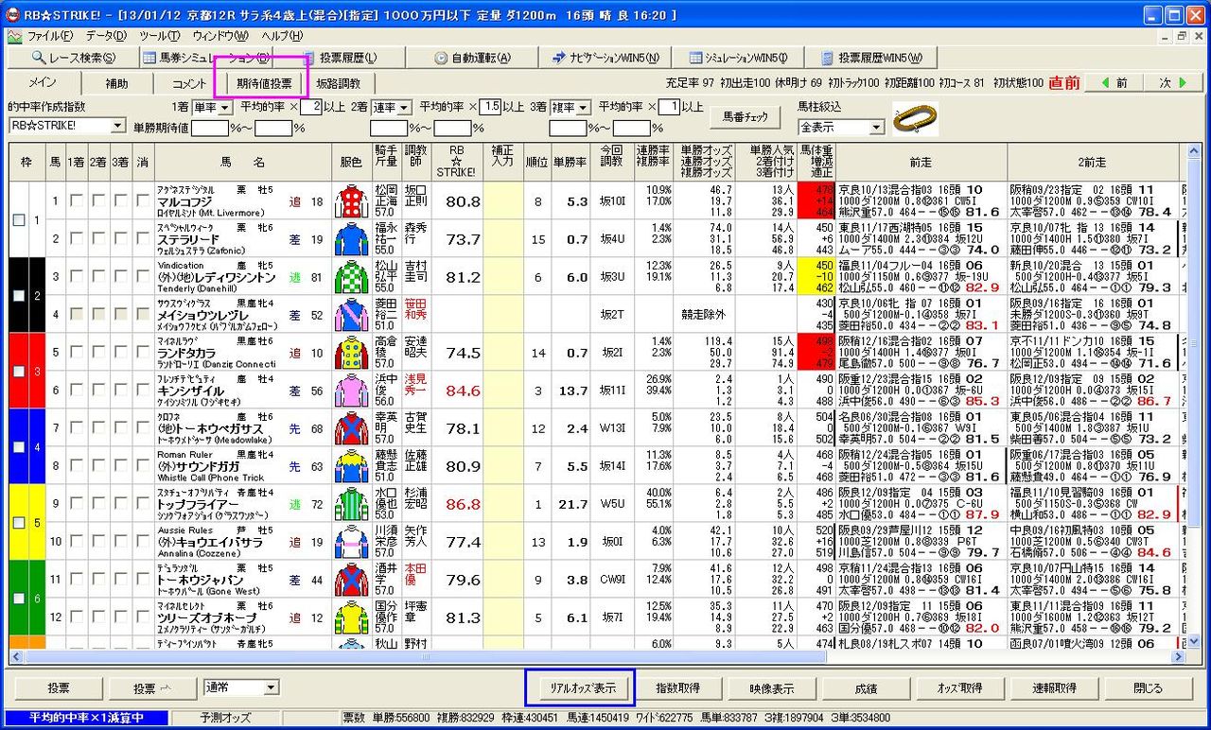The width and height of the screenshot is (1211, 730).
Task: Click the 速報取得 button
Action: 1054,687
